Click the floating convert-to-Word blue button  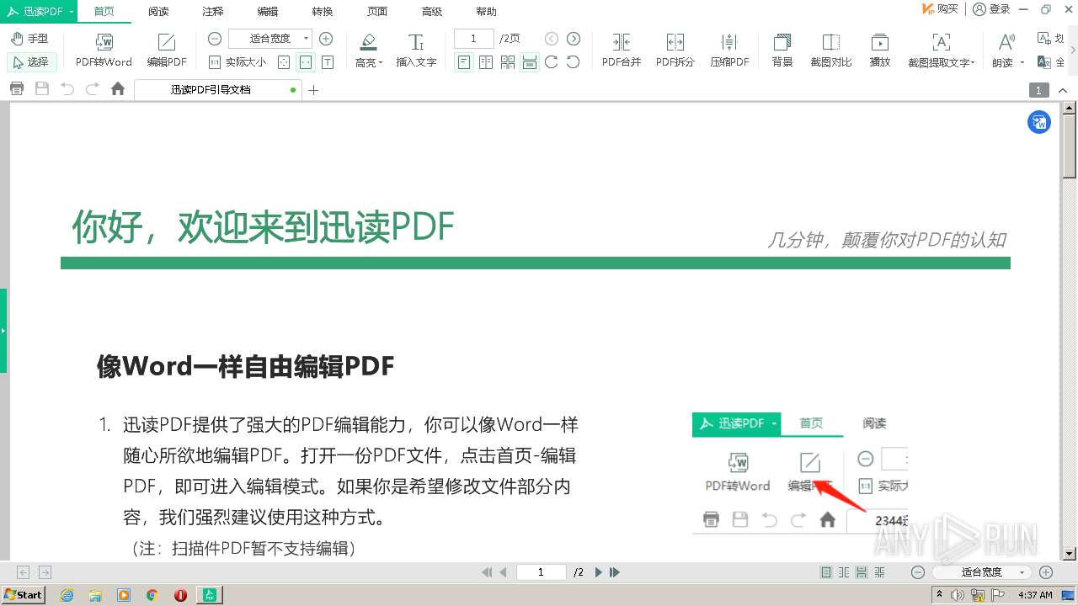click(x=1039, y=122)
